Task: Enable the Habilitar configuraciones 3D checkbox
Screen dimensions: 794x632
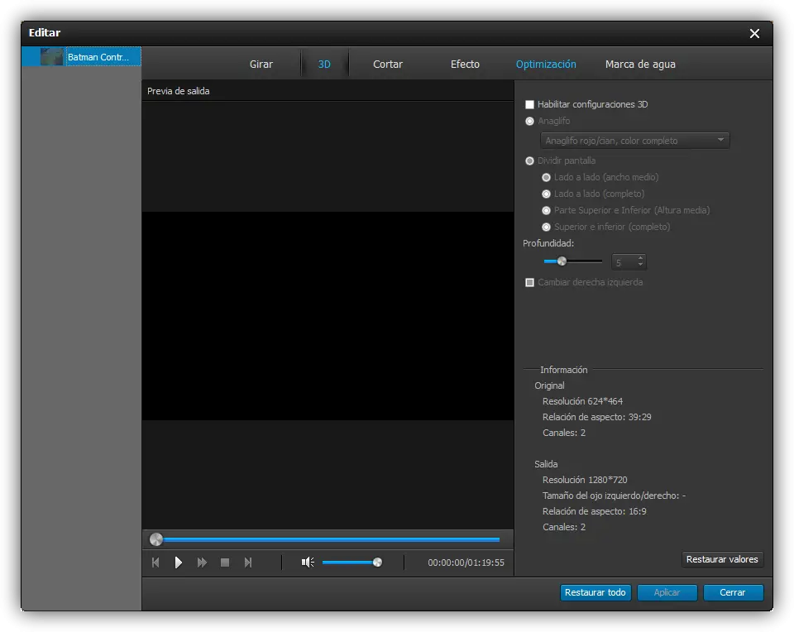Action: point(530,105)
